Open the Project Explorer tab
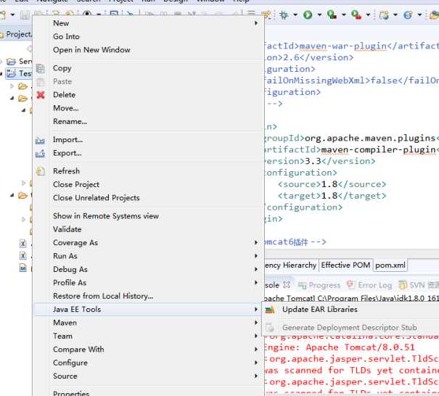 pyautogui.click(x=16, y=34)
